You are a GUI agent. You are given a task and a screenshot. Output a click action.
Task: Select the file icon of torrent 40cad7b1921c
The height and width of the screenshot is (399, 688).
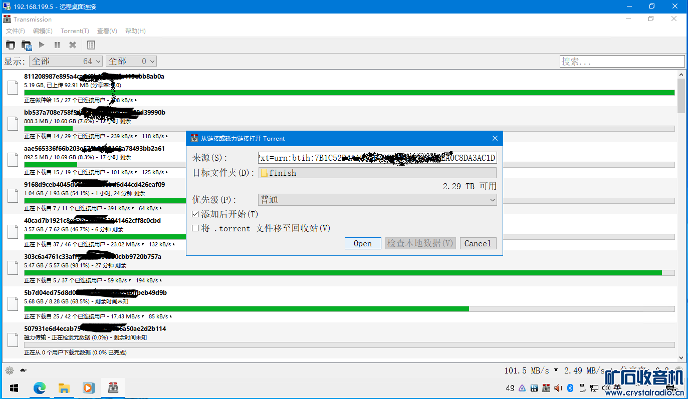pos(14,232)
